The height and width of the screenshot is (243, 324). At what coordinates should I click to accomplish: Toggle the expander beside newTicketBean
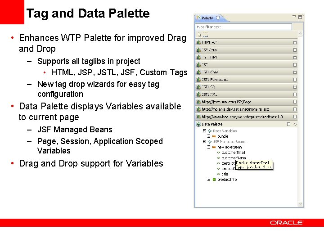coord(209,147)
